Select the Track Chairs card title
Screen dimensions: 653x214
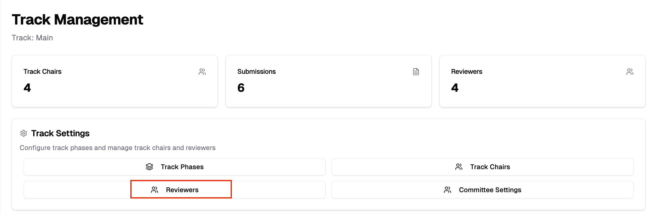(43, 72)
